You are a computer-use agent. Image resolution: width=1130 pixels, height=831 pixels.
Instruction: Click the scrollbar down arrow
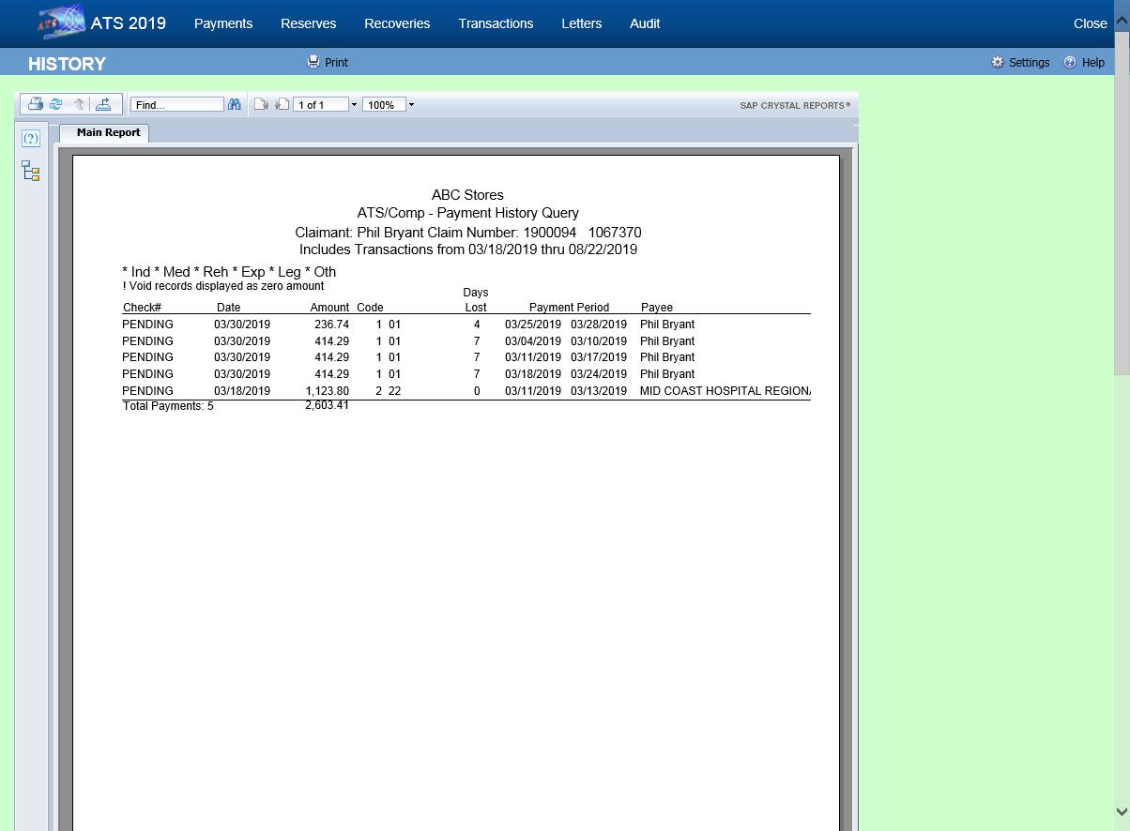point(1122,812)
